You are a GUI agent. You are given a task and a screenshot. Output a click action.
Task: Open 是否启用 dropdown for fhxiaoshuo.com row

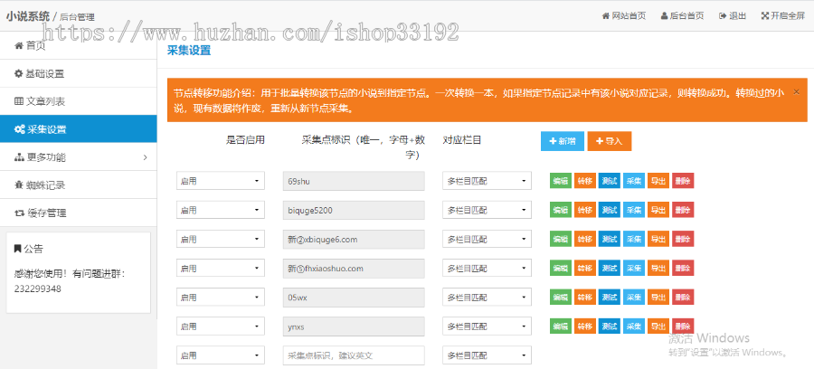(x=221, y=268)
